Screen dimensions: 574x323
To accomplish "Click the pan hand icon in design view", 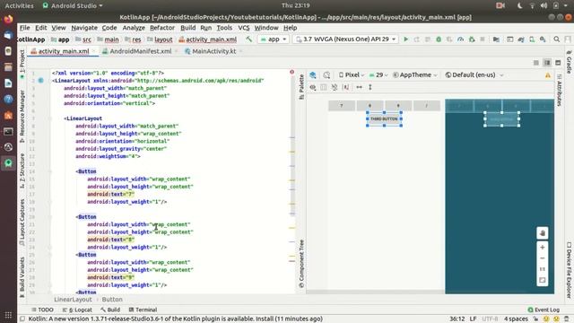I will tap(542, 233).
